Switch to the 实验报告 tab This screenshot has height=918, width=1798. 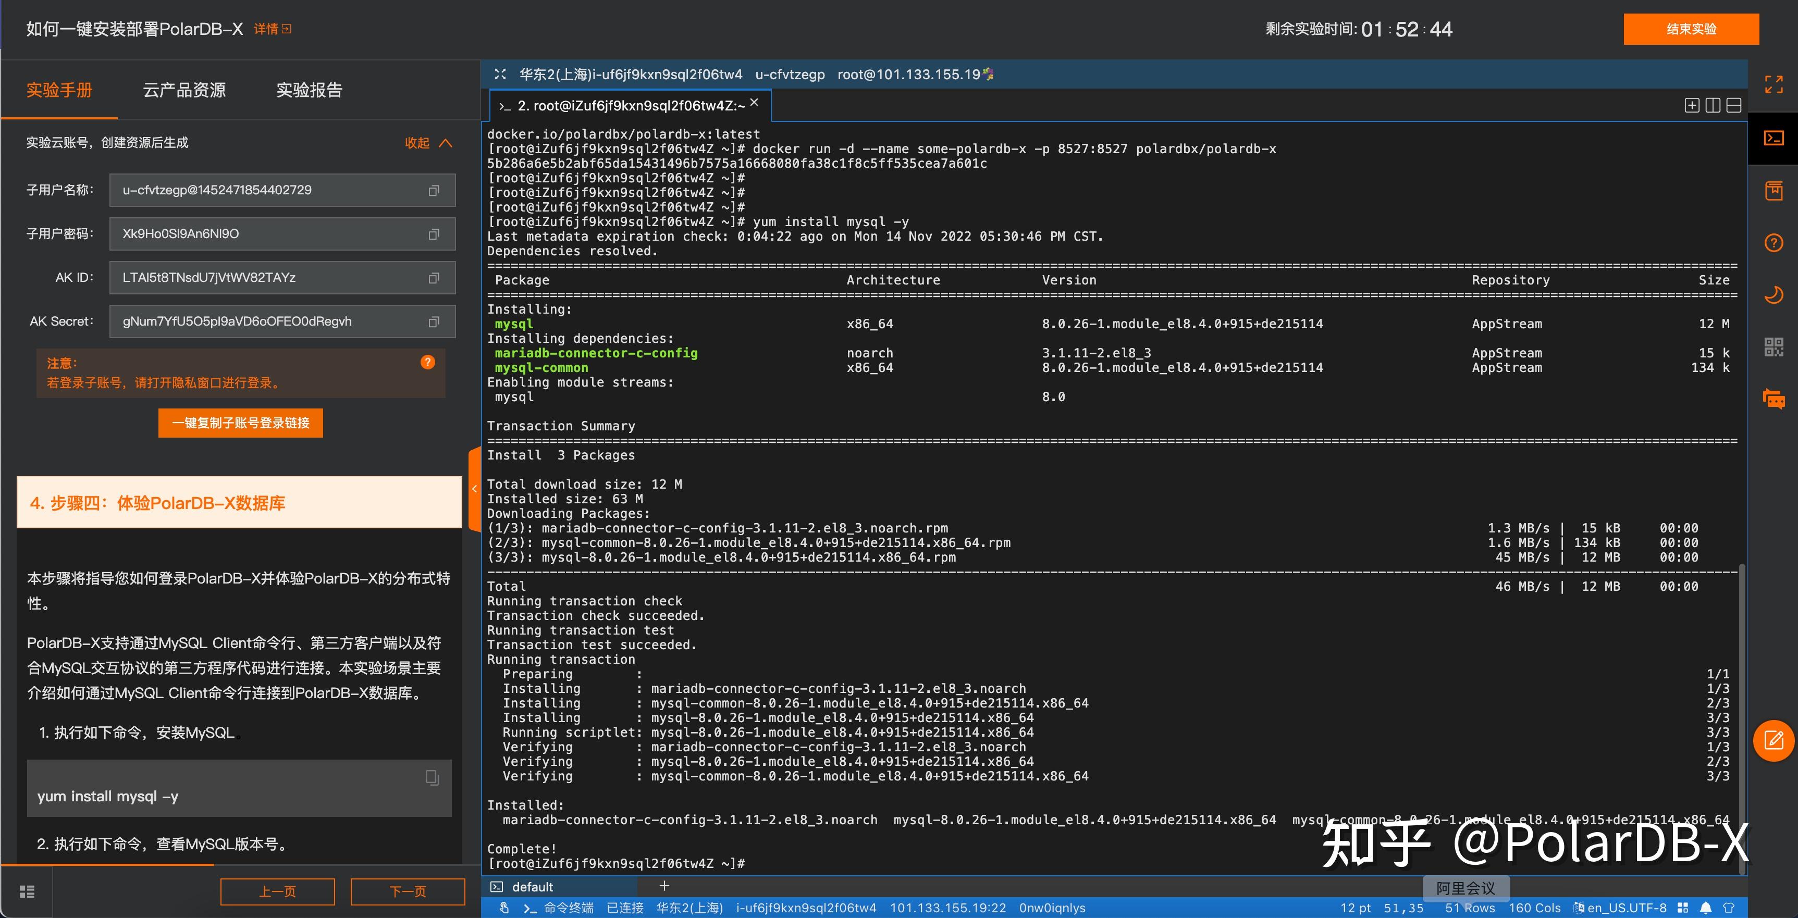click(309, 90)
